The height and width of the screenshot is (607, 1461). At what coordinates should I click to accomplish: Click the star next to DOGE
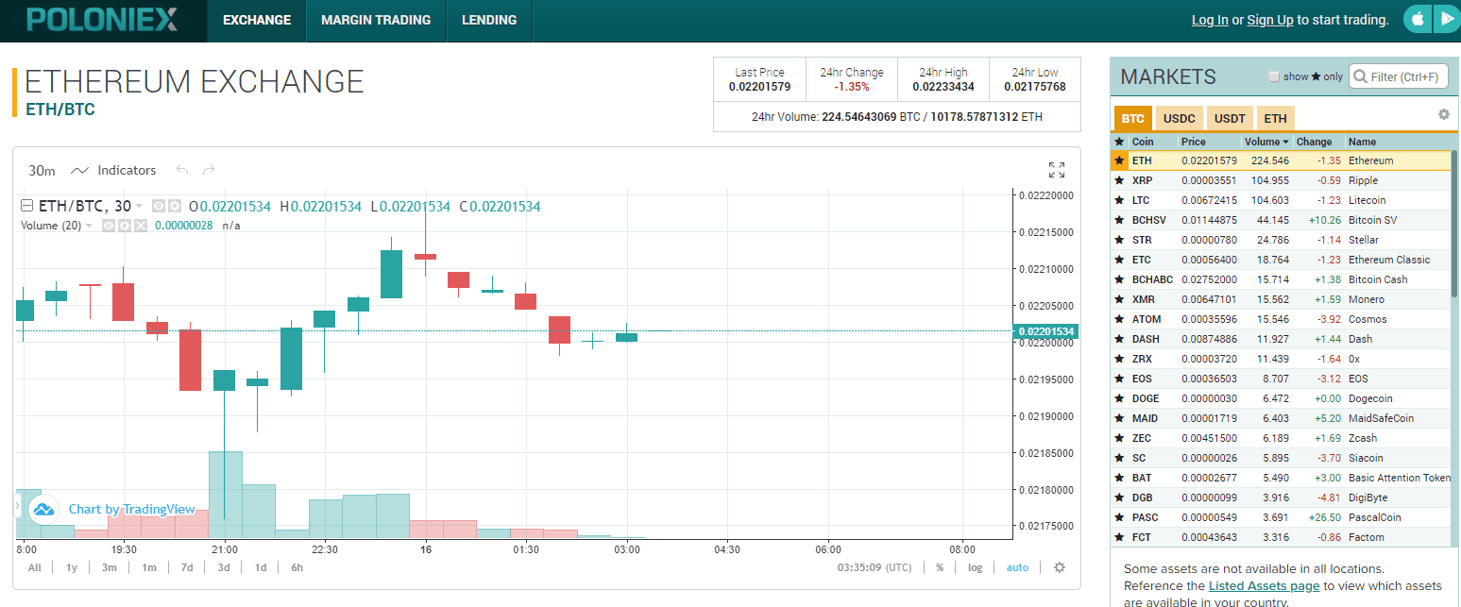click(x=1119, y=398)
